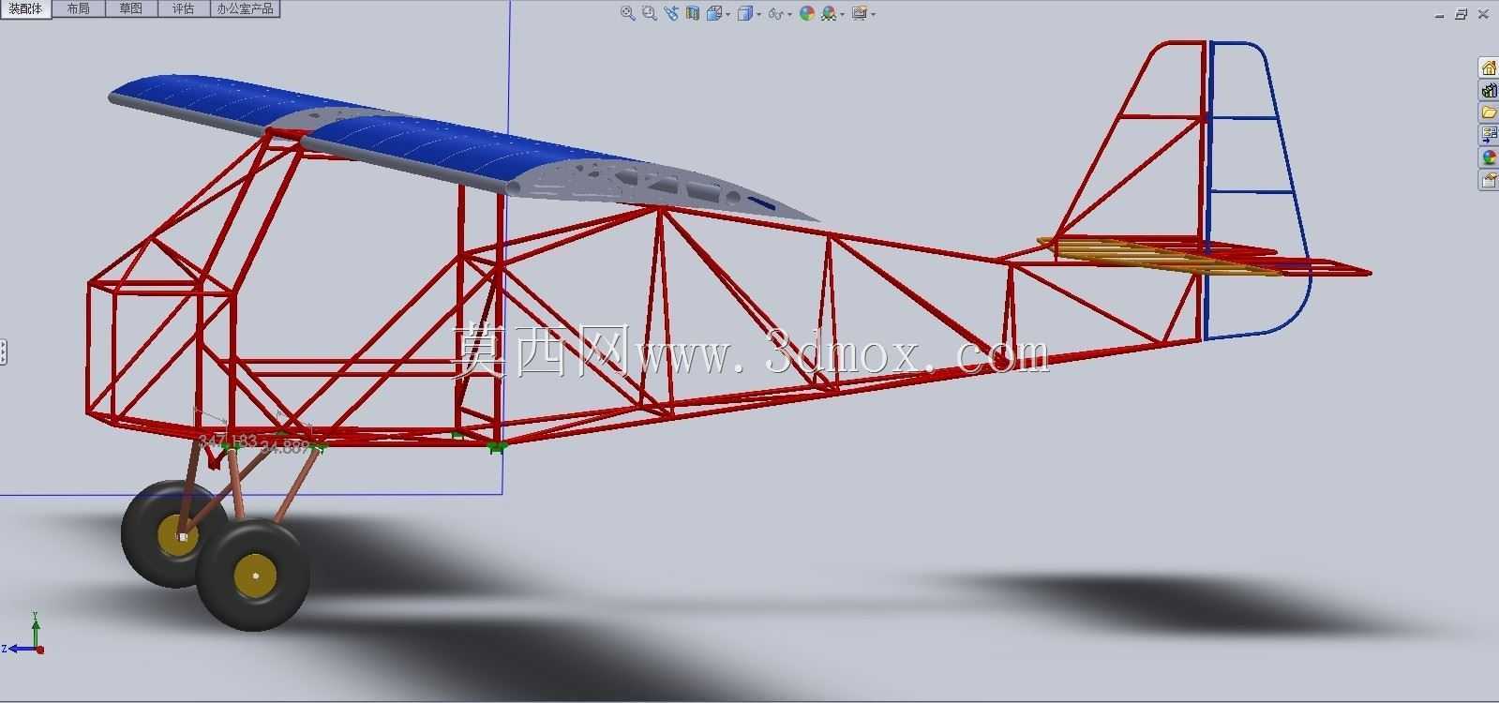This screenshot has height=703, width=1499.
Task: Click the Display Style box icon
Action: 744,13
